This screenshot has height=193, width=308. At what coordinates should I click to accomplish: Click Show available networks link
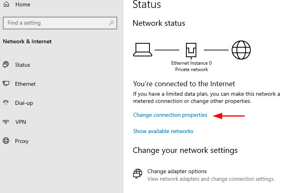[x=163, y=131]
